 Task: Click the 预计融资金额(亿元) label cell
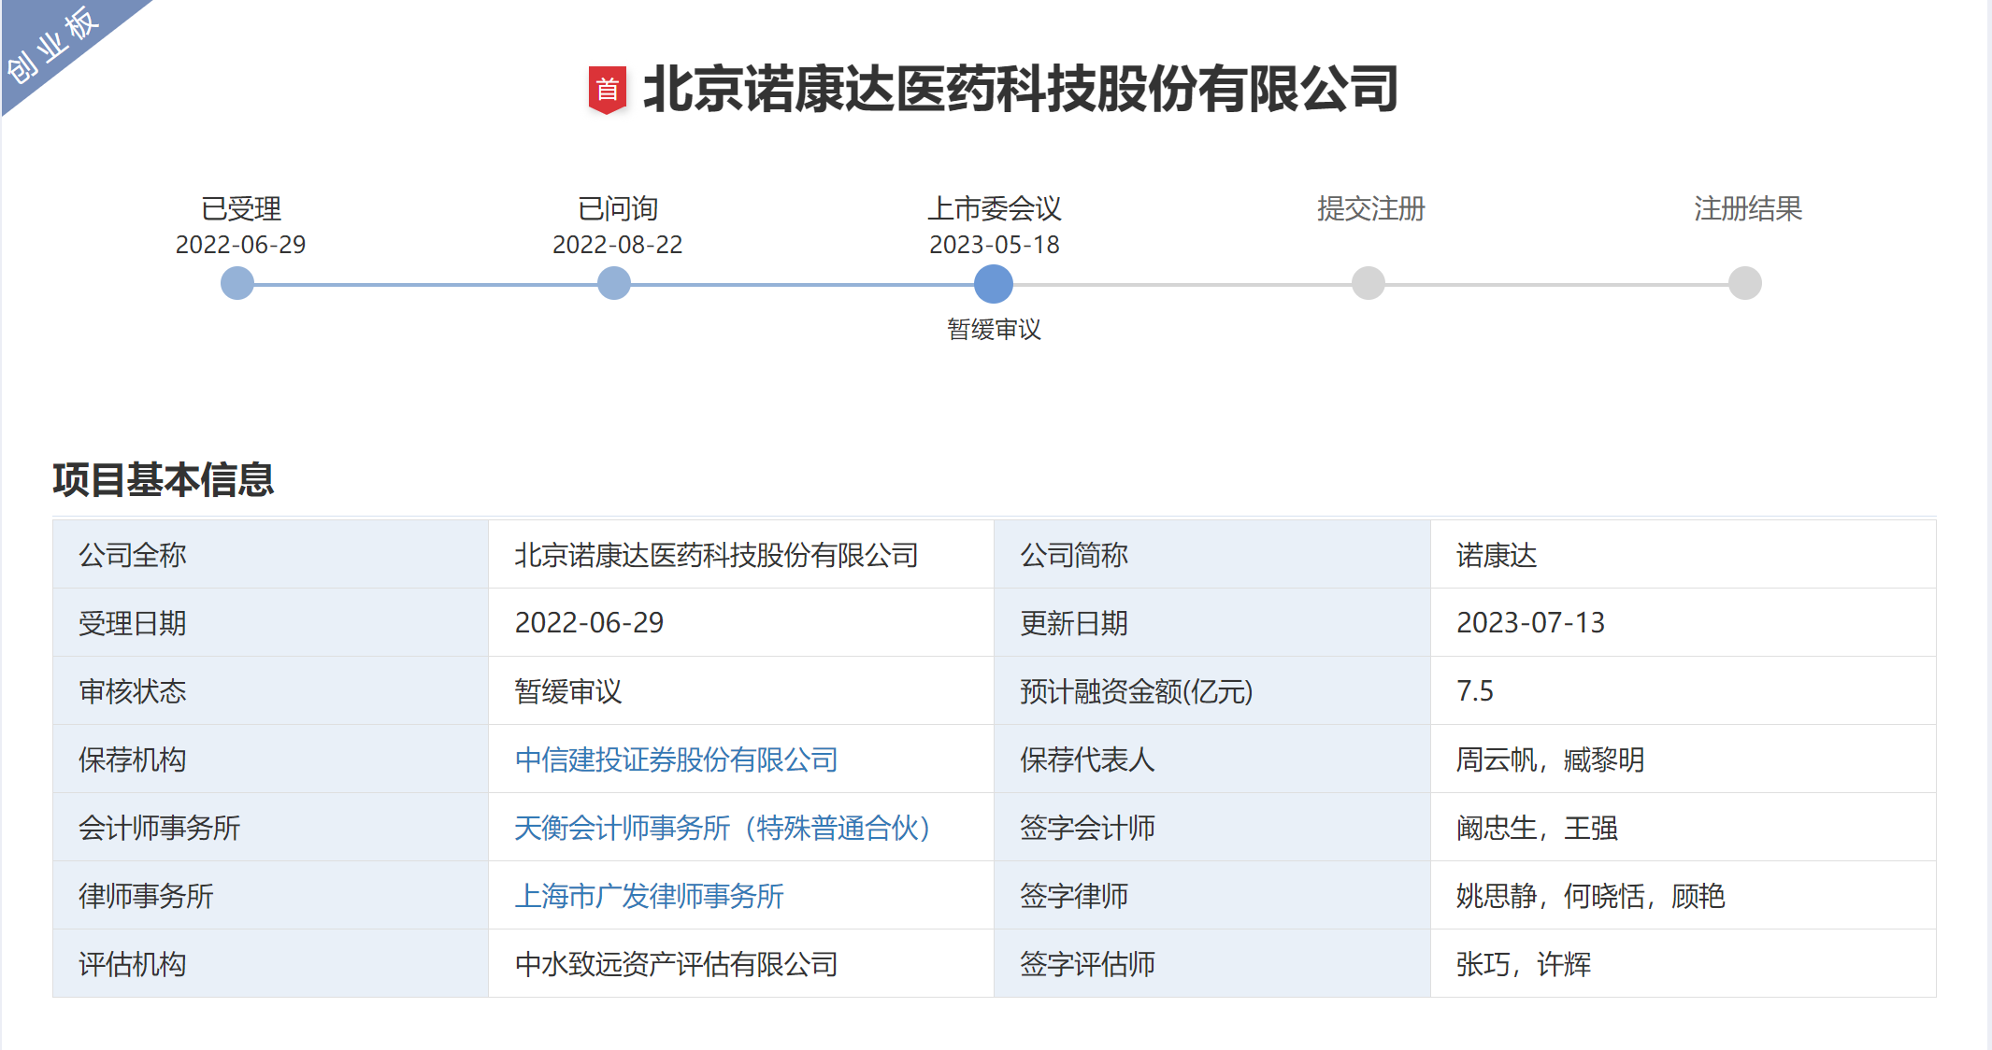coord(1212,691)
